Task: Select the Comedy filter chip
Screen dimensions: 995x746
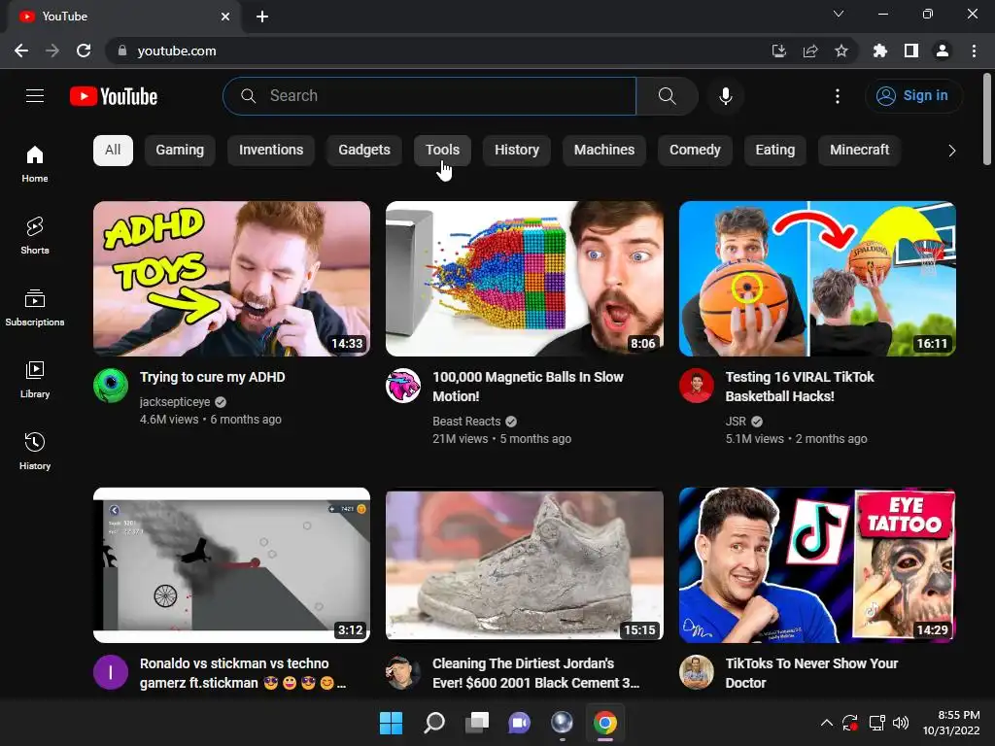Action: point(695,151)
